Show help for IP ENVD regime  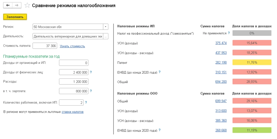[160, 72]
